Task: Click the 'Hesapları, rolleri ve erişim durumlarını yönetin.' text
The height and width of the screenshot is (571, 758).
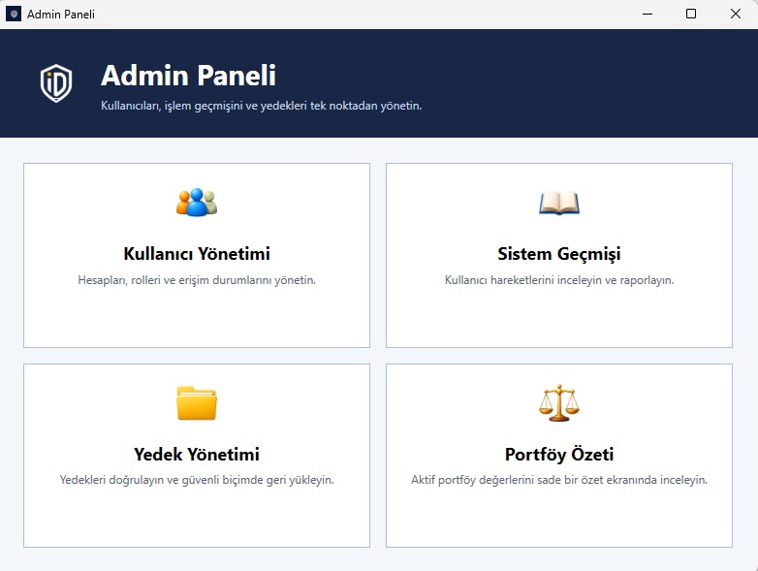Action: (x=197, y=280)
